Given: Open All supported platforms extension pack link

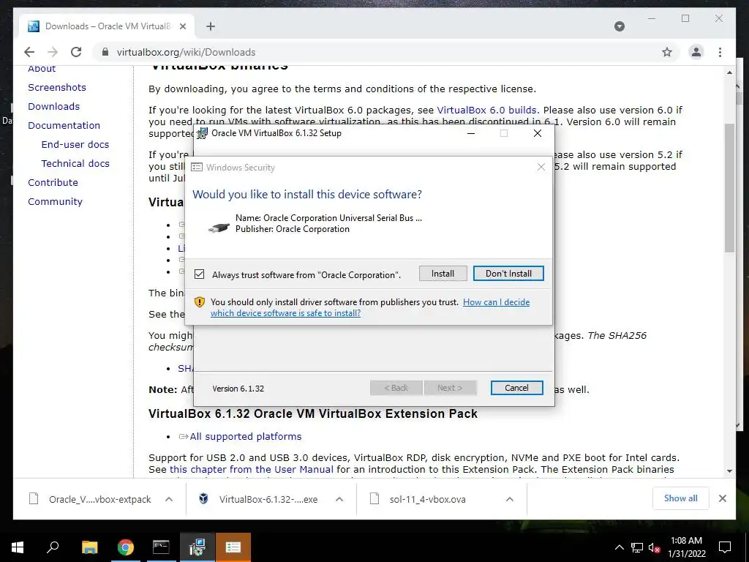Looking at the screenshot, I should (x=246, y=436).
